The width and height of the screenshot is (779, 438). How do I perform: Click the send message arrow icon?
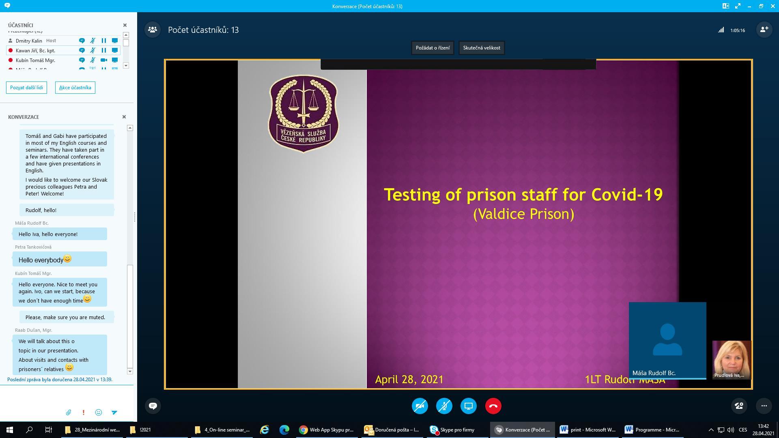(x=114, y=412)
